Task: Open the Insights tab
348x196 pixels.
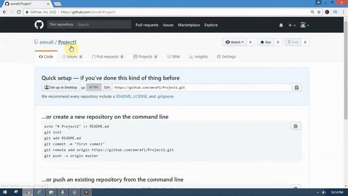Action: coord(198,57)
